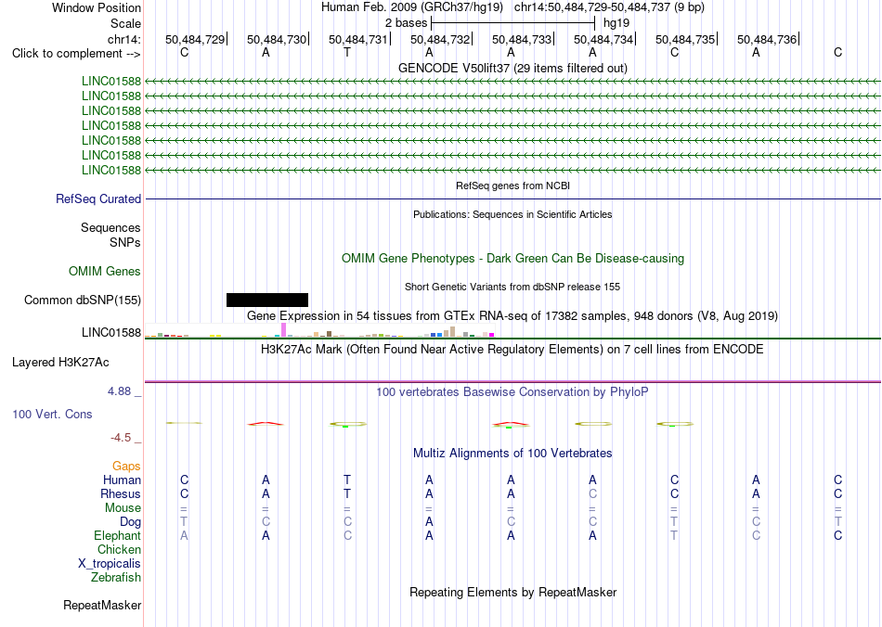Click the 2 bases scale bar

tap(512, 23)
